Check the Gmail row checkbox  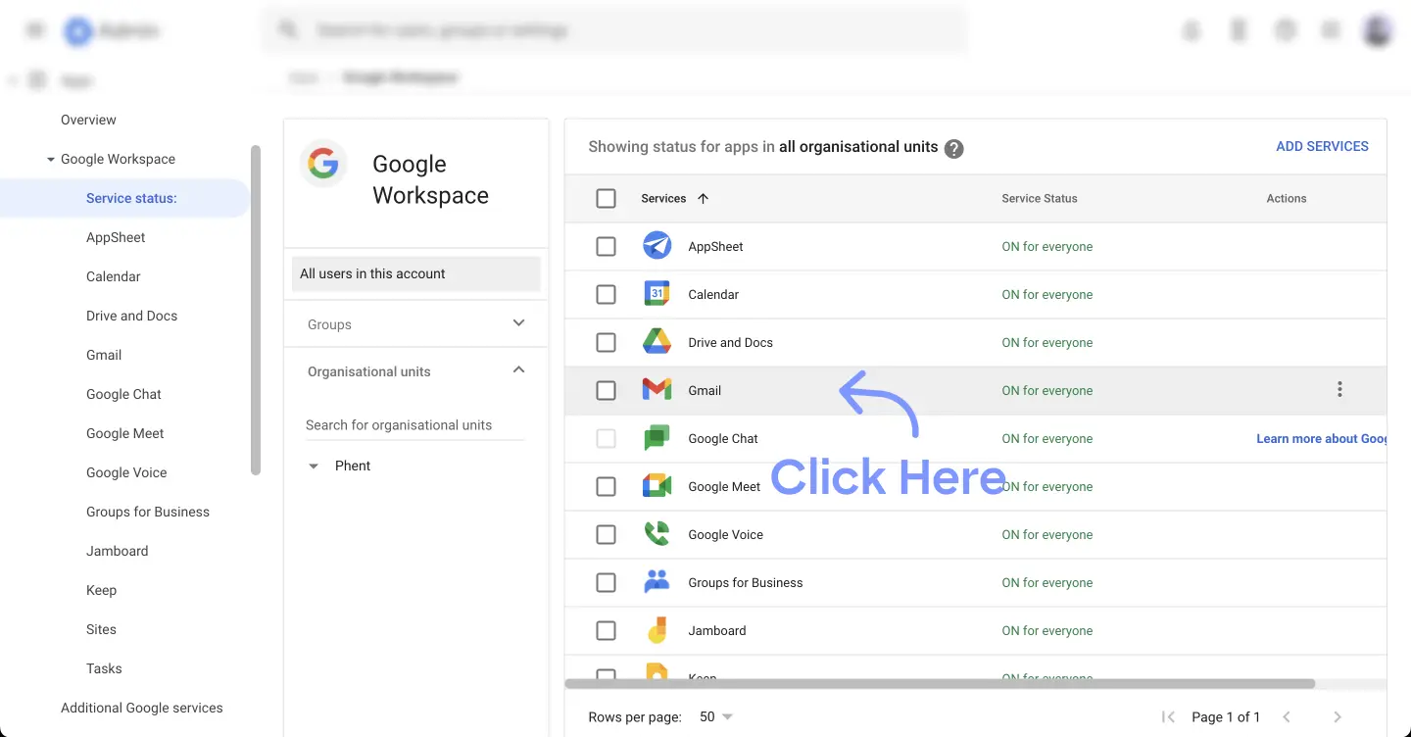[607, 390]
